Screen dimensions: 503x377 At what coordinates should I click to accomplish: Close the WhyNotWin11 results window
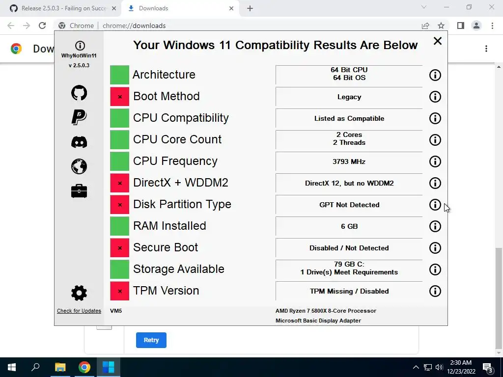(x=438, y=41)
